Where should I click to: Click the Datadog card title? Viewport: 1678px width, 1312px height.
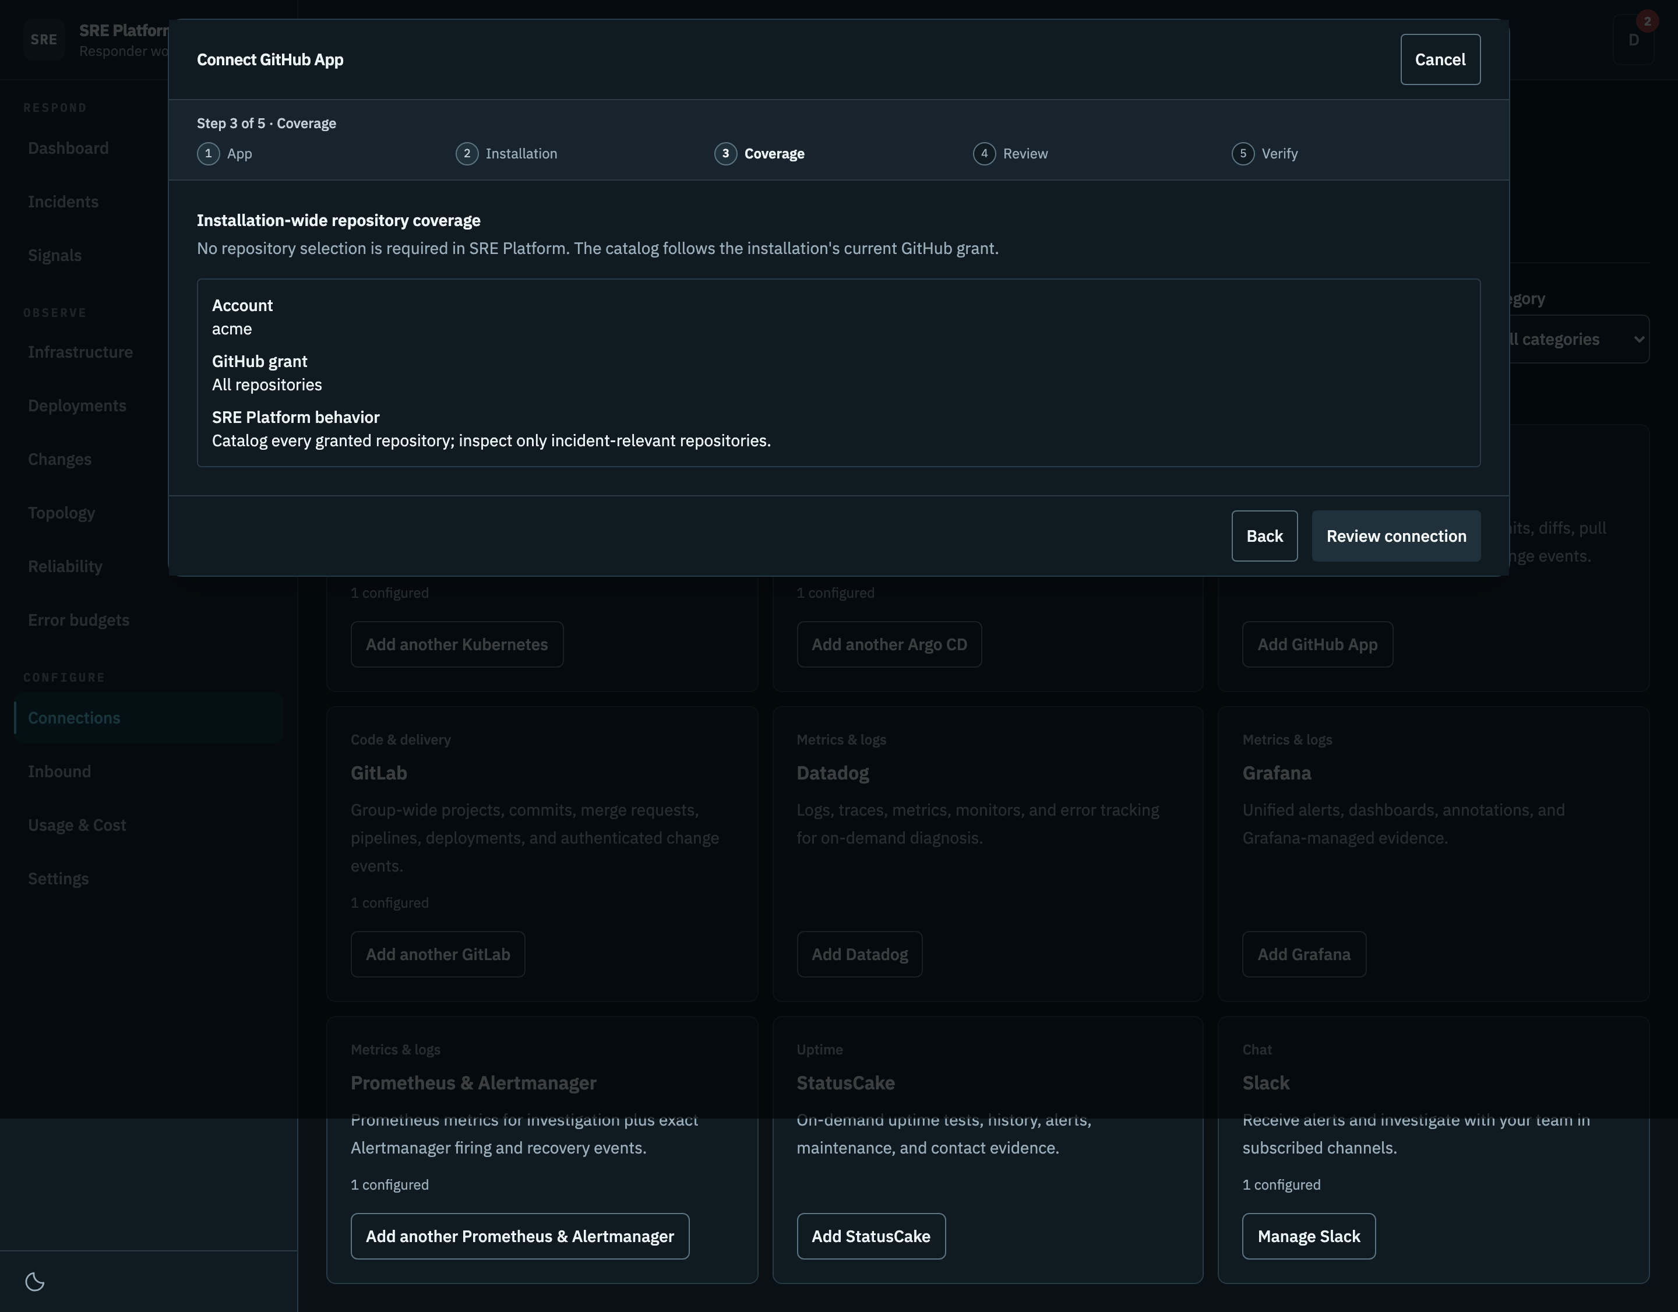pyautogui.click(x=832, y=773)
